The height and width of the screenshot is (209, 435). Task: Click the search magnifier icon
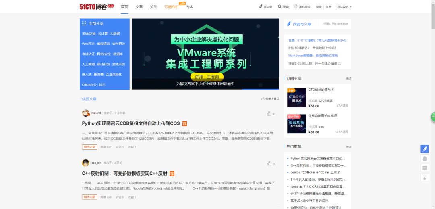tap(280, 7)
